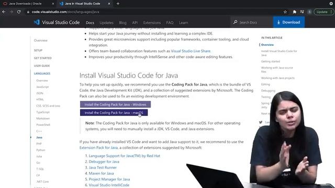Open the extensions puzzle icon

294,12
